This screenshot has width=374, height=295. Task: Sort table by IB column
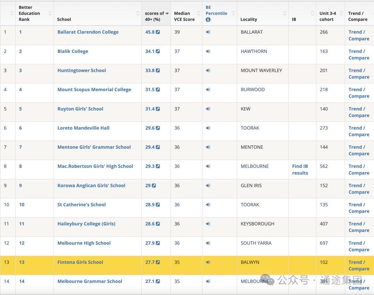pyautogui.click(x=312, y=13)
